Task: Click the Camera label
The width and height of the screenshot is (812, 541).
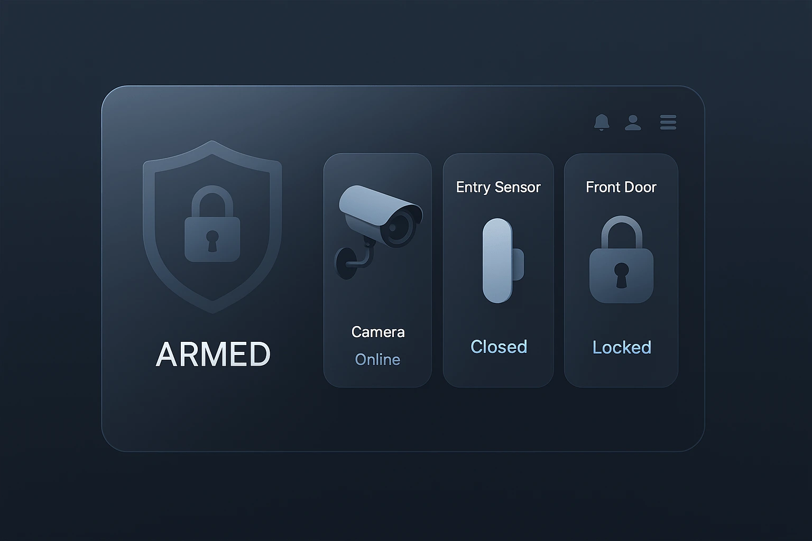Action: (378, 332)
